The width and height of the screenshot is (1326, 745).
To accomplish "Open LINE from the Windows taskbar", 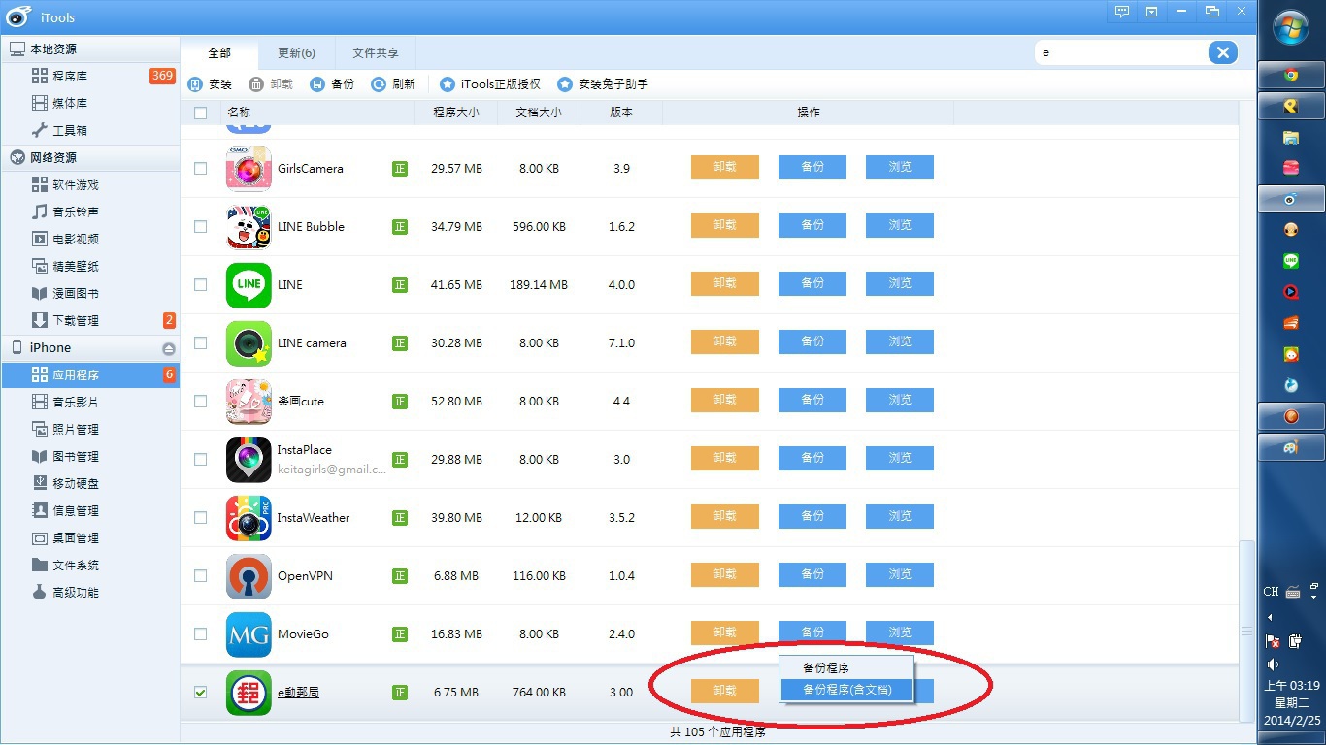I will (x=1291, y=260).
